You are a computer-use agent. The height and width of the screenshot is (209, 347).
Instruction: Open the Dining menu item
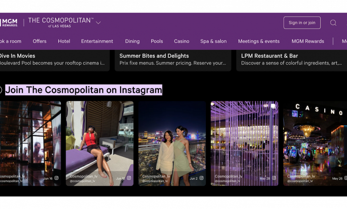pos(132,41)
